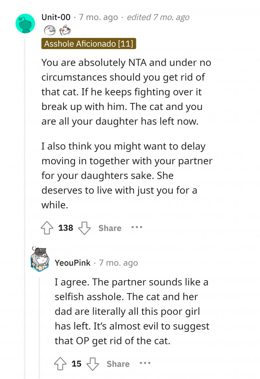Open more options on YeouPink's reply
The height and width of the screenshot is (379, 260).
point(145,363)
